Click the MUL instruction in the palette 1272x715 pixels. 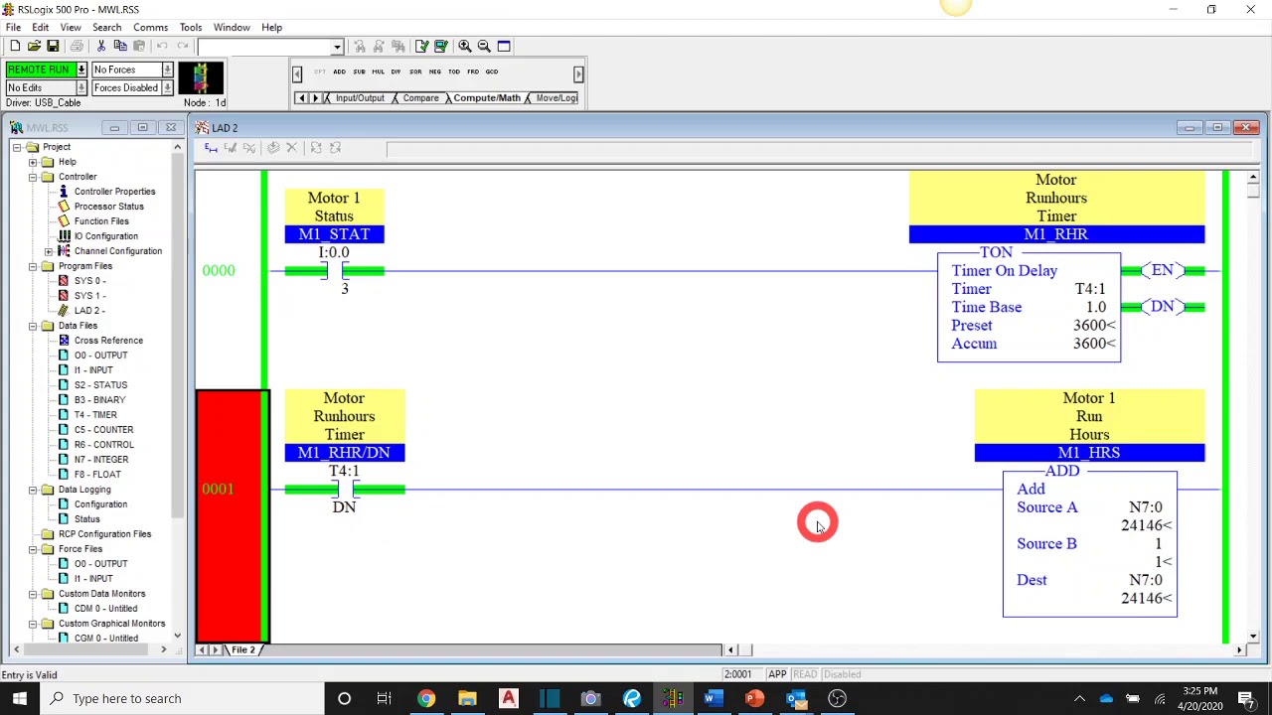pyautogui.click(x=378, y=71)
